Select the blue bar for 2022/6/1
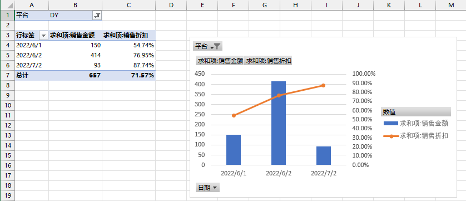 pos(234,150)
